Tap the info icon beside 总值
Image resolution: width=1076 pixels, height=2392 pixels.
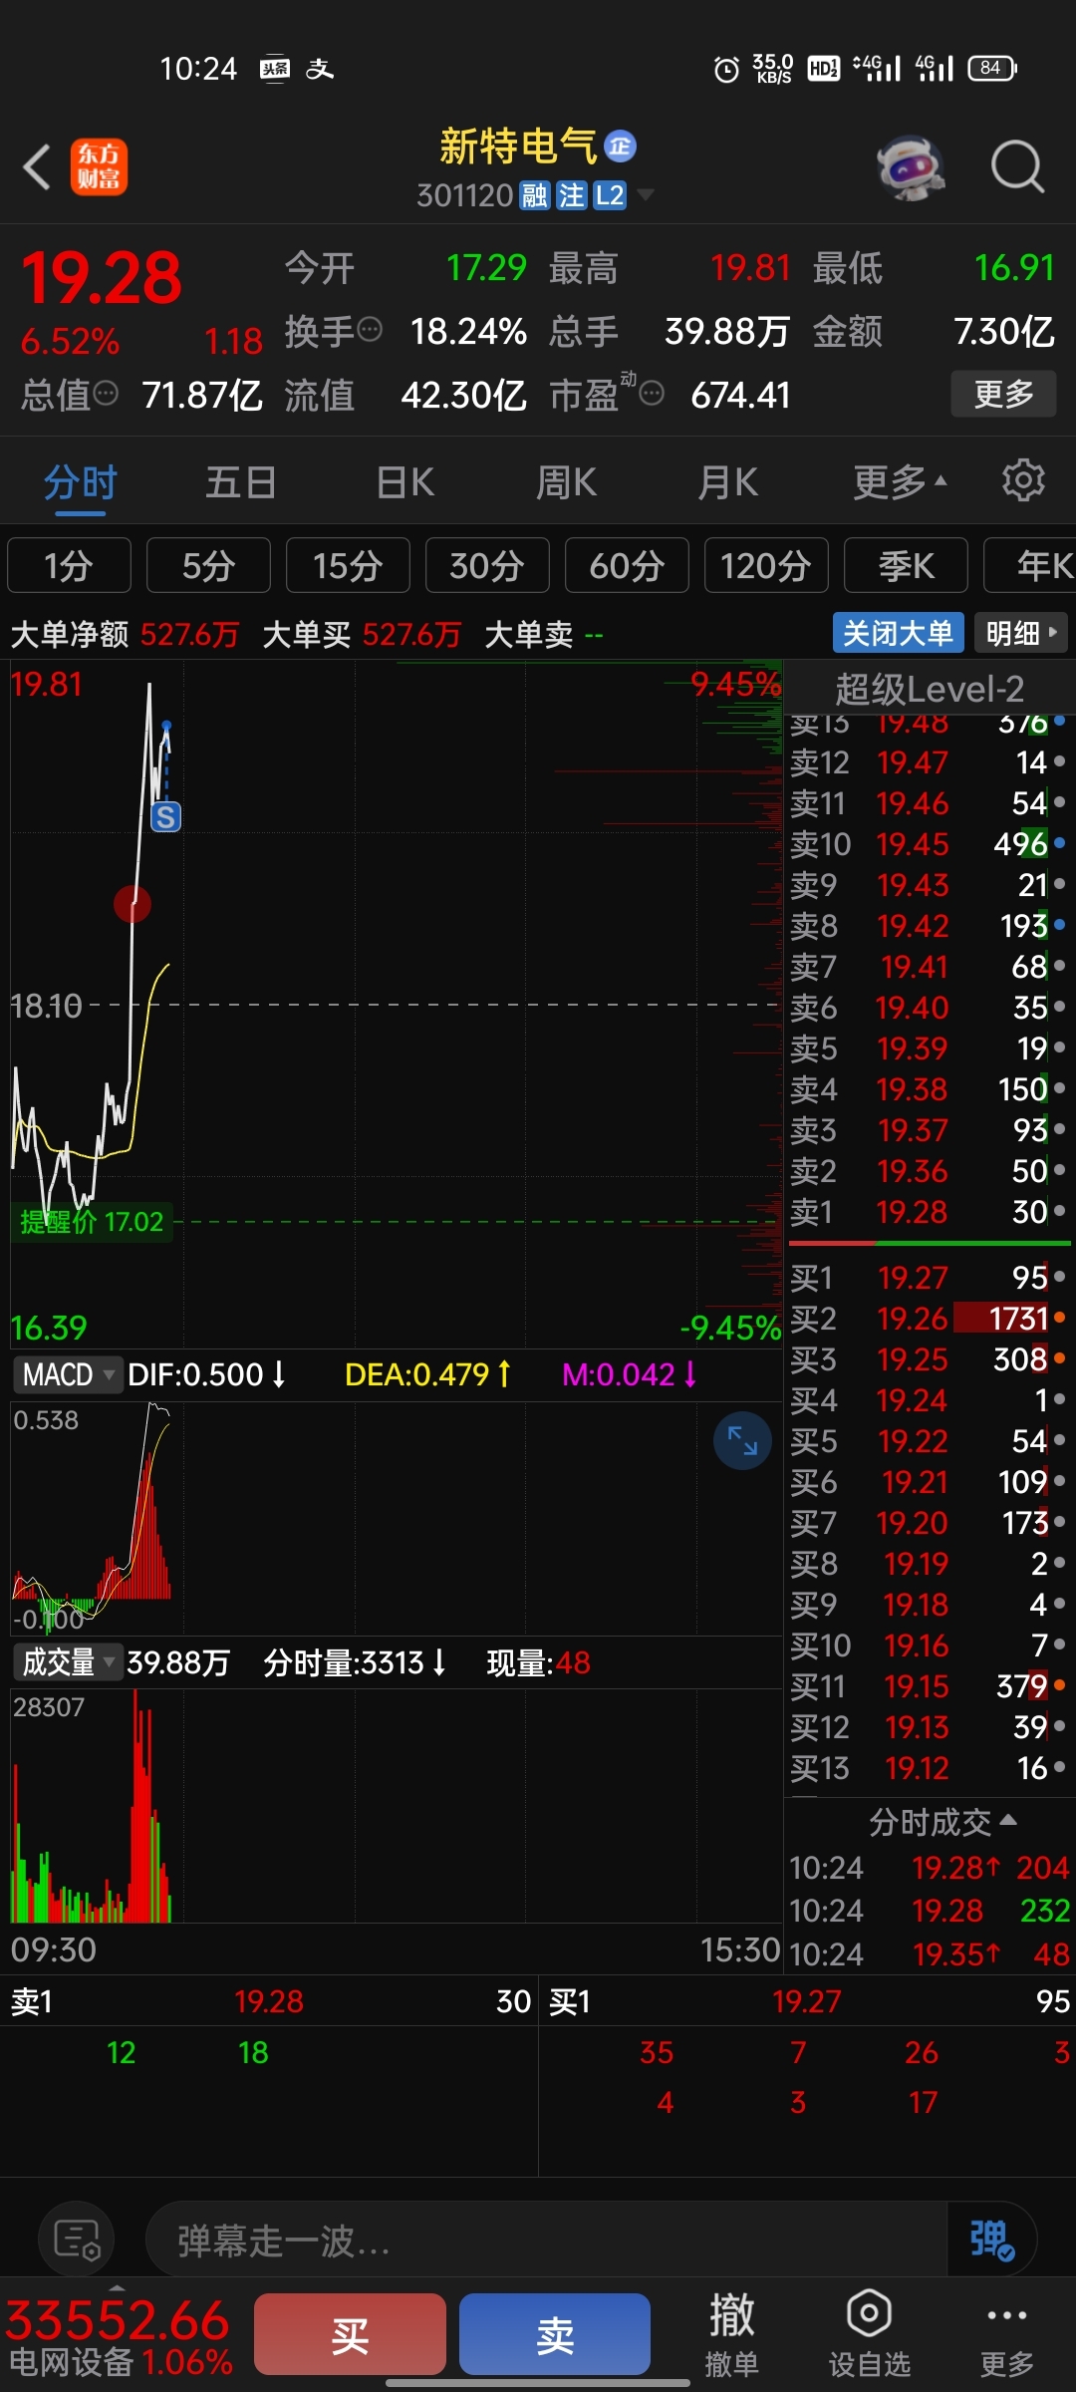[x=106, y=394]
